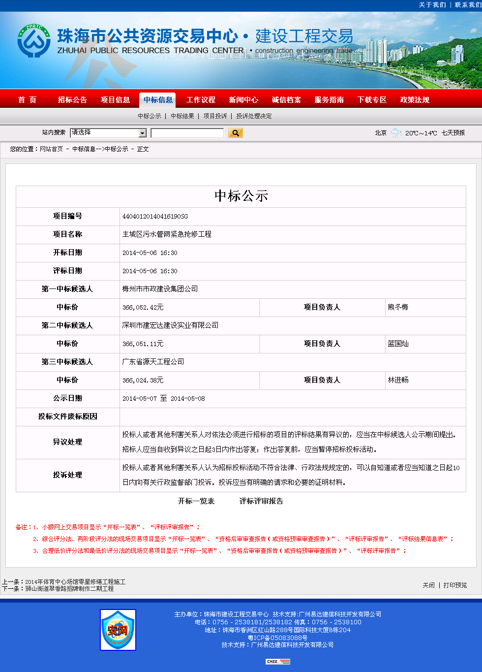The width and height of the screenshot is (482, 672).
Task: Select the 中标信息 navigation tab
Action: coord(158,100)
